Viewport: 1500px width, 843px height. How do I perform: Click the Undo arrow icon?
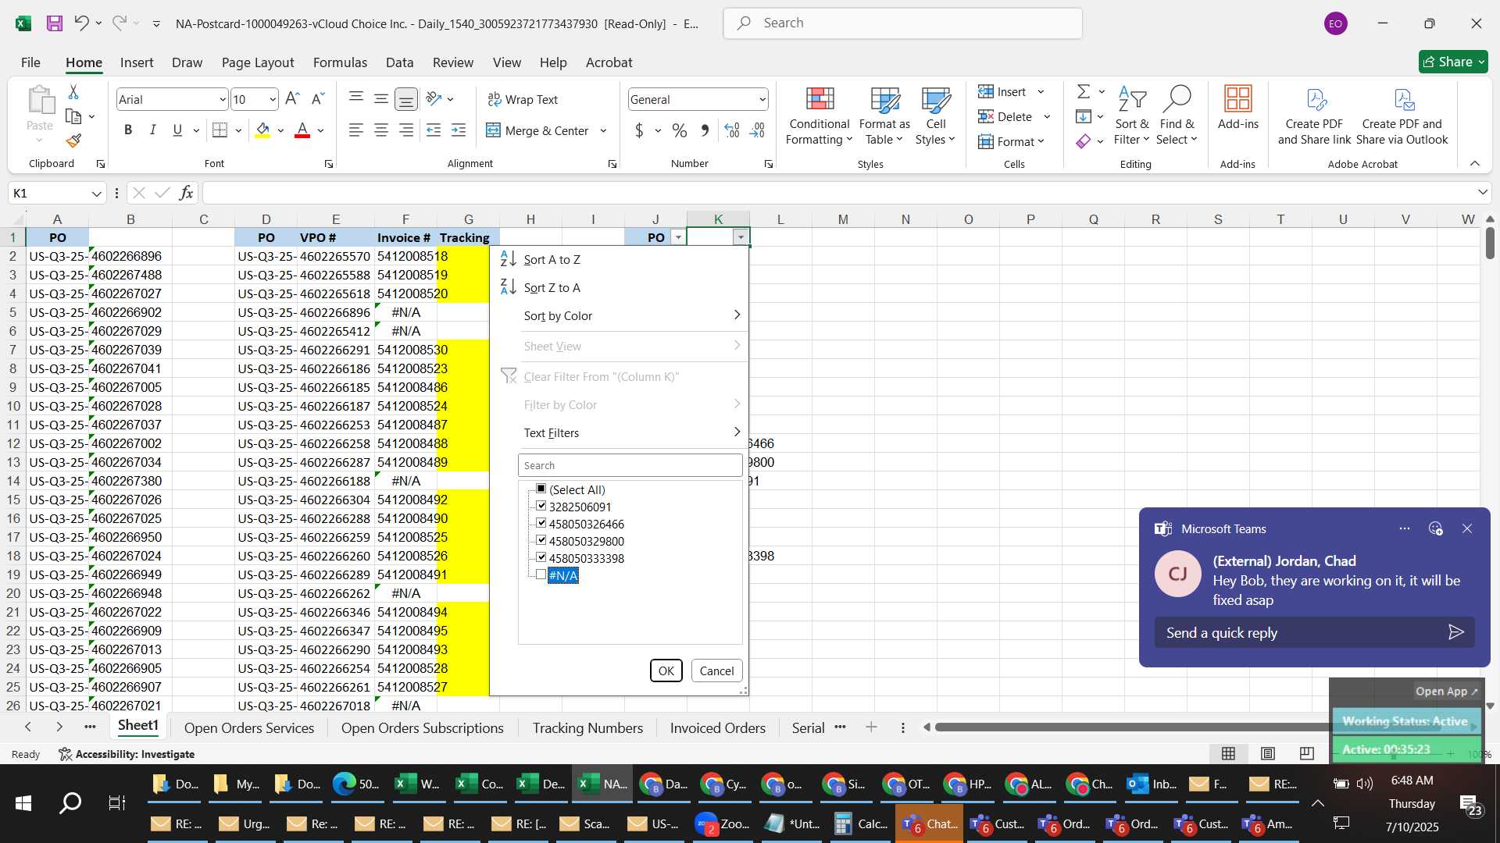pos(81,23)
